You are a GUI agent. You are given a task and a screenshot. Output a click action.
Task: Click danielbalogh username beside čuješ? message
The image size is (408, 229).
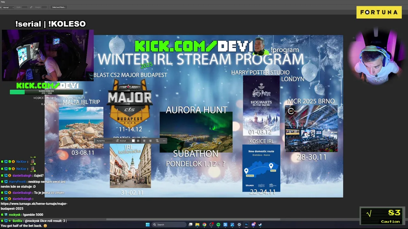pos(22,176)
